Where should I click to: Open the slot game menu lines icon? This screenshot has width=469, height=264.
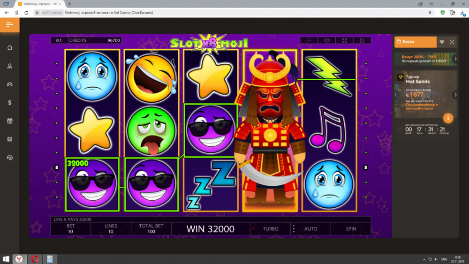tap(309, 40)
